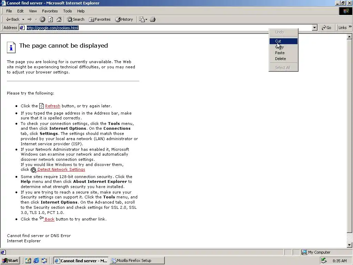Click the third quick launch icon
This screenshot has height=265, width=353.
(44, 261)
